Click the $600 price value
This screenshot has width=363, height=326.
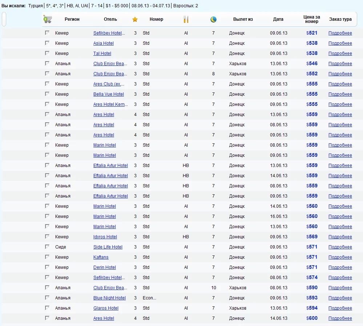(312, 318)
